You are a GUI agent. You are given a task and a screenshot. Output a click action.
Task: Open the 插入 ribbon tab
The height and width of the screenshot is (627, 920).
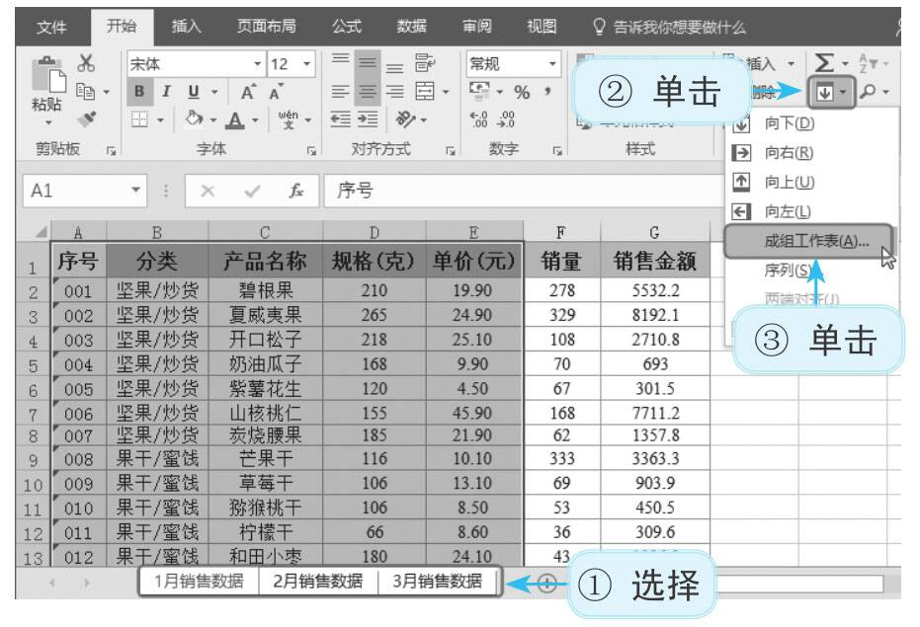(x=185, y=27)
